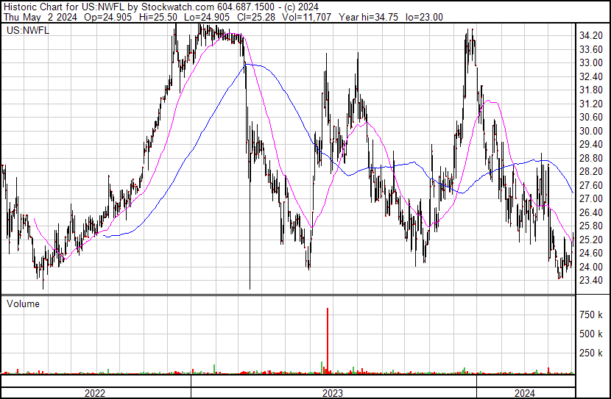
Task: Click the 32.40 price axis label
Action: [590, 76]
